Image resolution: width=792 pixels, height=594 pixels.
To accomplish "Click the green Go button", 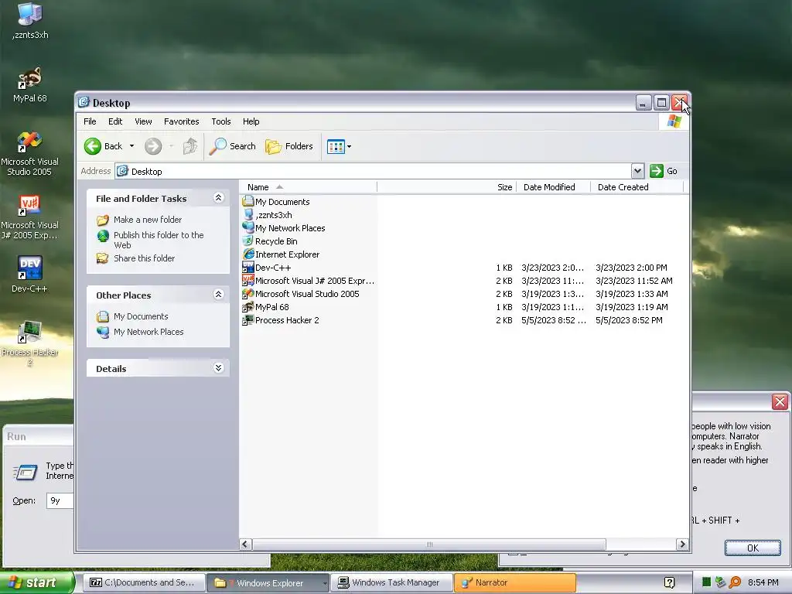I will pyautogui.click(x=663, y=171).
